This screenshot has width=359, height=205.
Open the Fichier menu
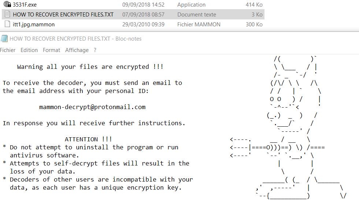click(x=8, y=50)
